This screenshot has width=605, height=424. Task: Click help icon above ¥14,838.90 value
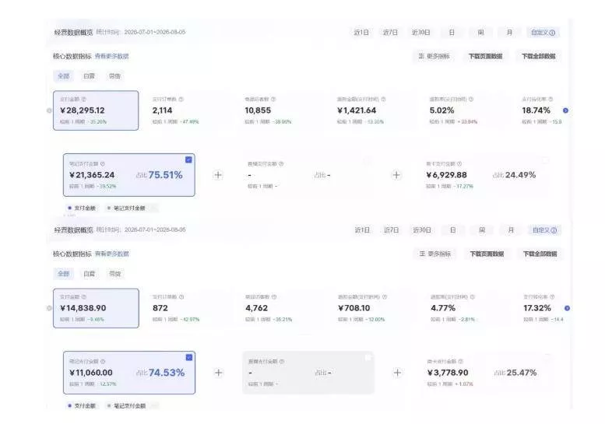click(x=84, y=297)
